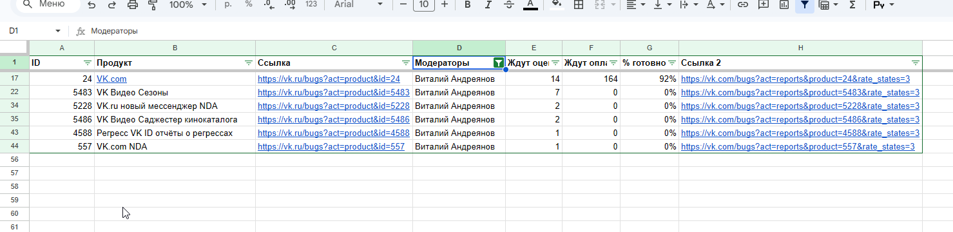Select column H header
The image size is (953, 232).
click(x=800, y=48)
